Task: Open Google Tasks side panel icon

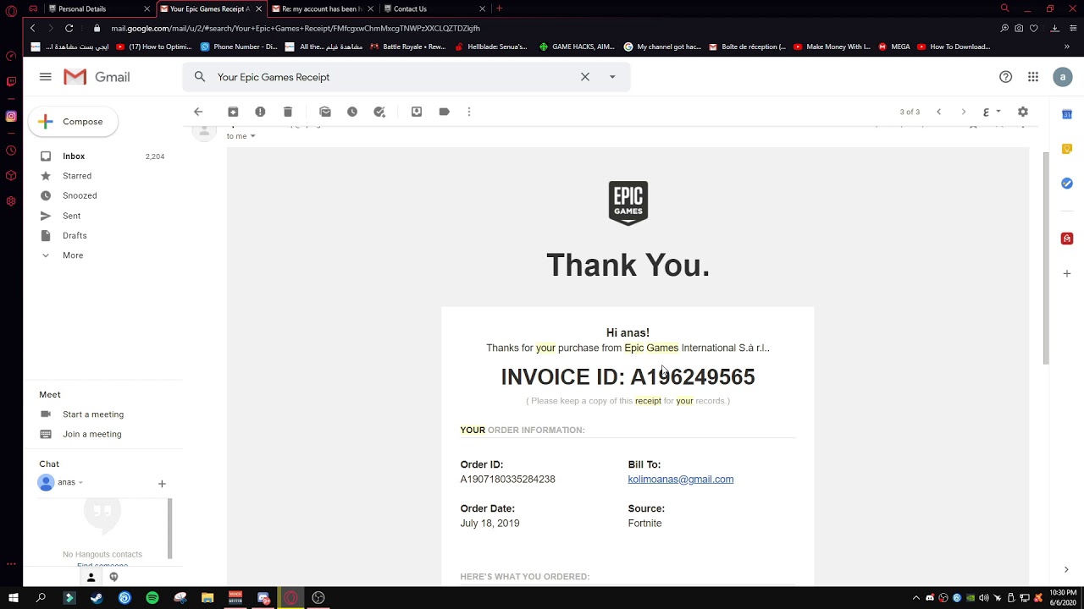Action: (x=1067, y=184)
